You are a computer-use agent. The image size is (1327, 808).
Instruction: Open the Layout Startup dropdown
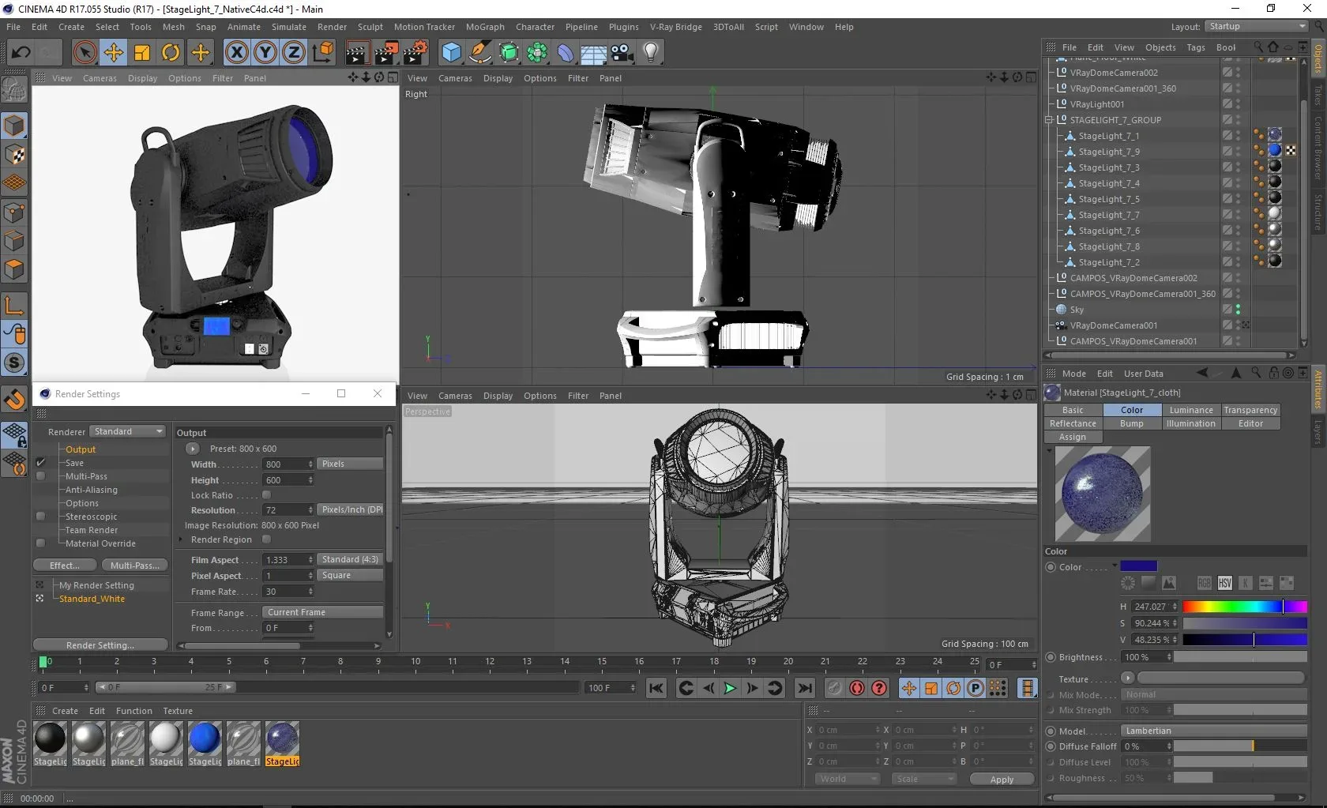1257,26
